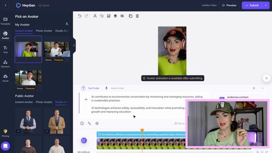Select the avatar on the canvas
272x153 pixels.
[x=172, y=51]
